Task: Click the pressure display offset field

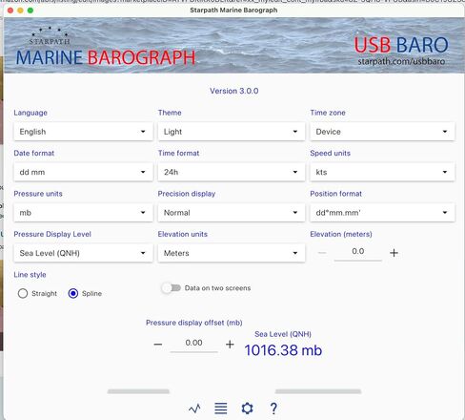Action: tap(193, 344)
